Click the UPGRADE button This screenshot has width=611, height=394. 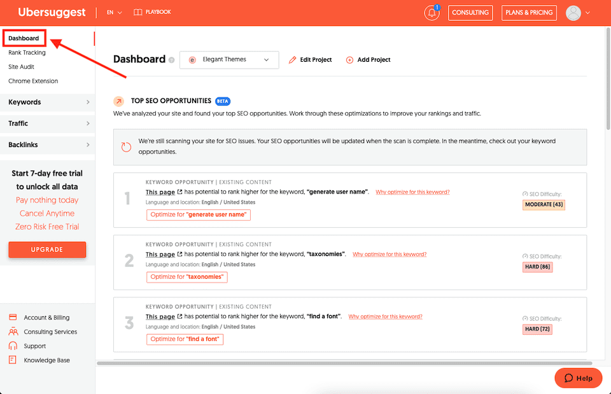[x=47, y=250]
